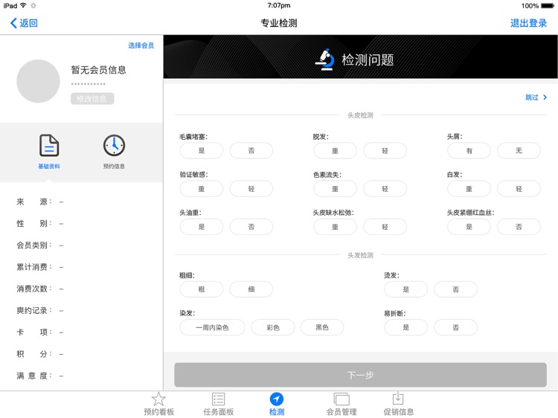Select 轻 for 白发

(519, 188)
